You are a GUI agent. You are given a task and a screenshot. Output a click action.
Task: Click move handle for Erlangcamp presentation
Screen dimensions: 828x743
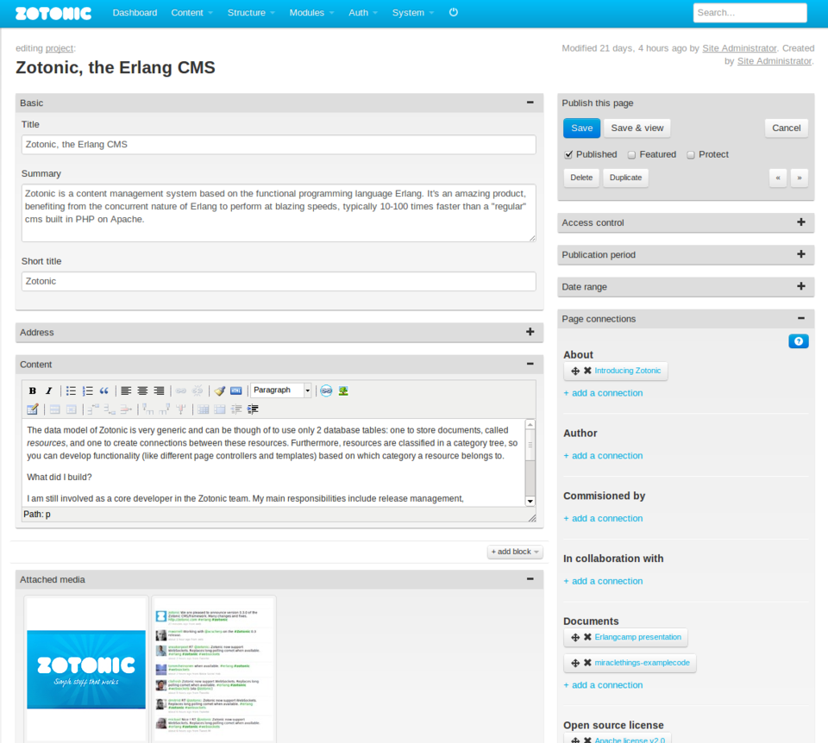[575, 638]
